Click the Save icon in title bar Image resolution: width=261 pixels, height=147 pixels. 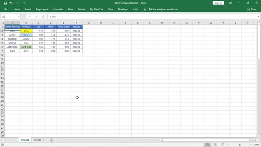point(5,3)
